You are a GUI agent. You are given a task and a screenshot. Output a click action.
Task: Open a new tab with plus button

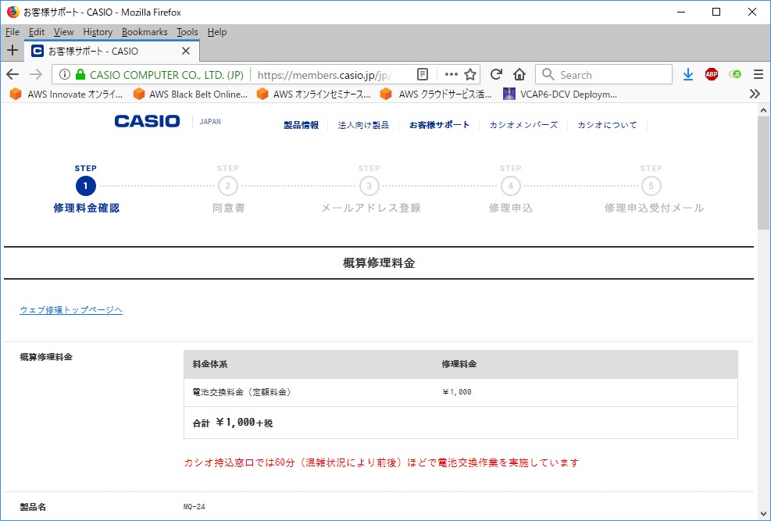click(x=12, y=51)
